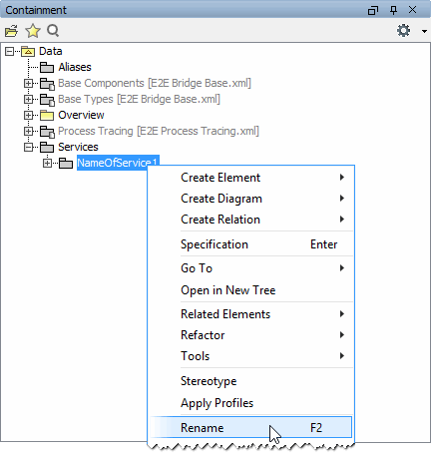Select the Base Types tree item
Viewport: 431px width, 456px height.
(139, 99)
